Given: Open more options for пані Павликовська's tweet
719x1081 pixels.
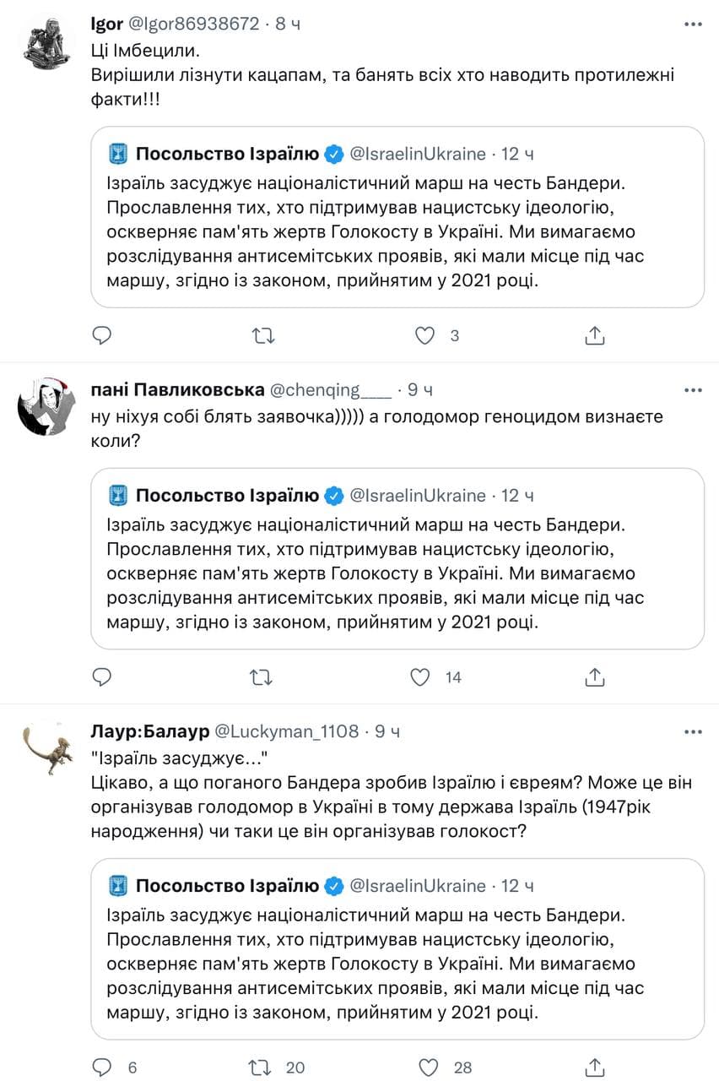Looking at the screenshot, I should (x=693, y=390).
